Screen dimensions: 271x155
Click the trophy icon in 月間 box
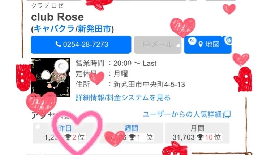coord(200,137)
